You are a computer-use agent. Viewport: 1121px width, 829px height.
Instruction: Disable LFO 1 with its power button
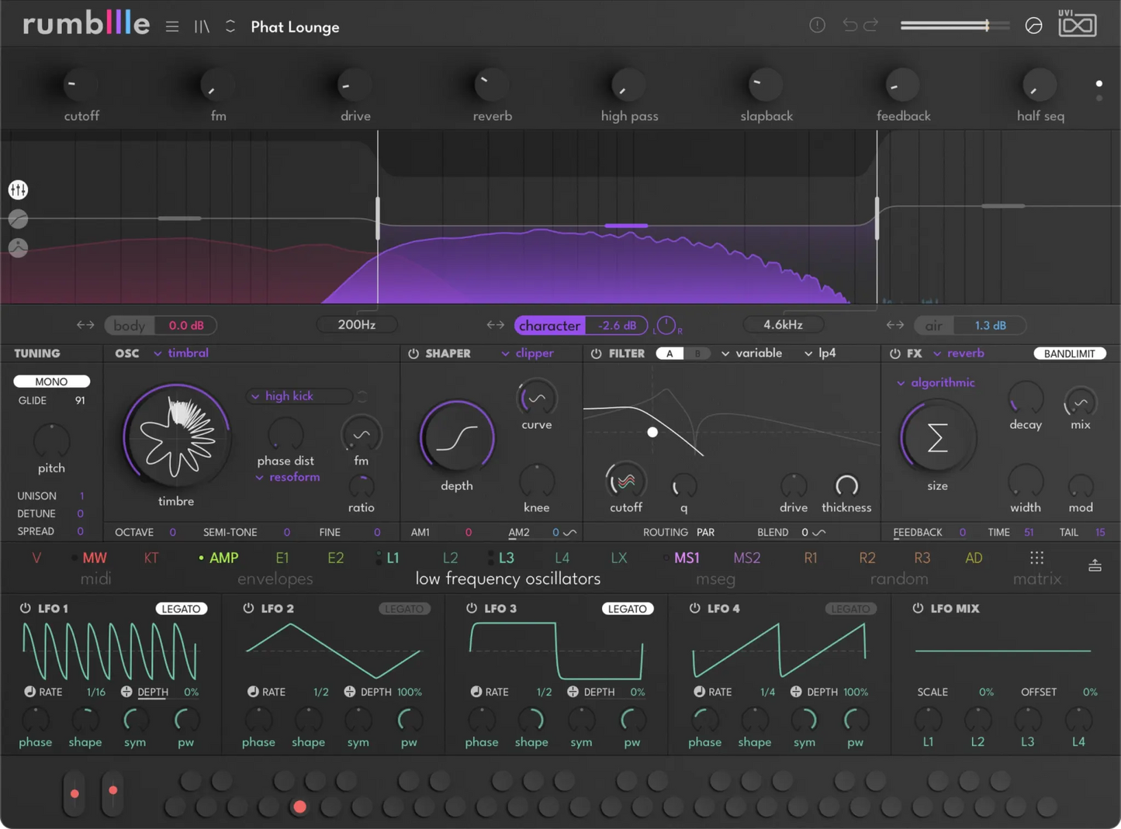click(25, 608)
